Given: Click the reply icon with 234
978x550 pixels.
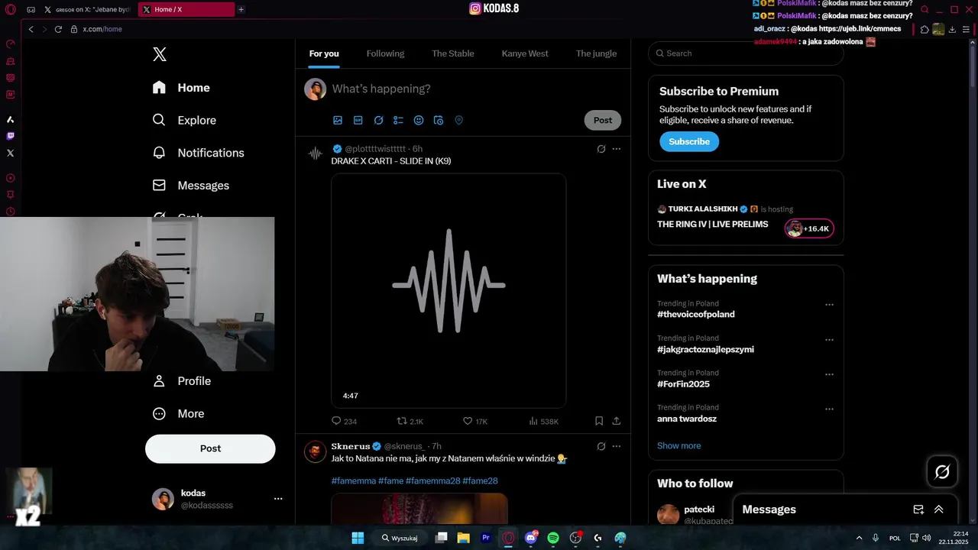Looking at the screenshot, I should (336, 421).
